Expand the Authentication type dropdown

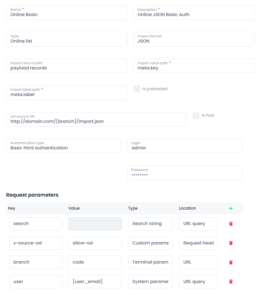pyautogui.click(x=64, y=146)
